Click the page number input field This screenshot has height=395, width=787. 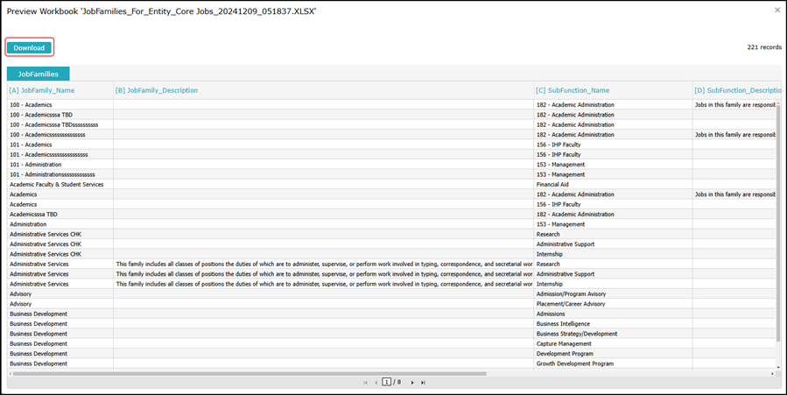(x=386, y=383)
